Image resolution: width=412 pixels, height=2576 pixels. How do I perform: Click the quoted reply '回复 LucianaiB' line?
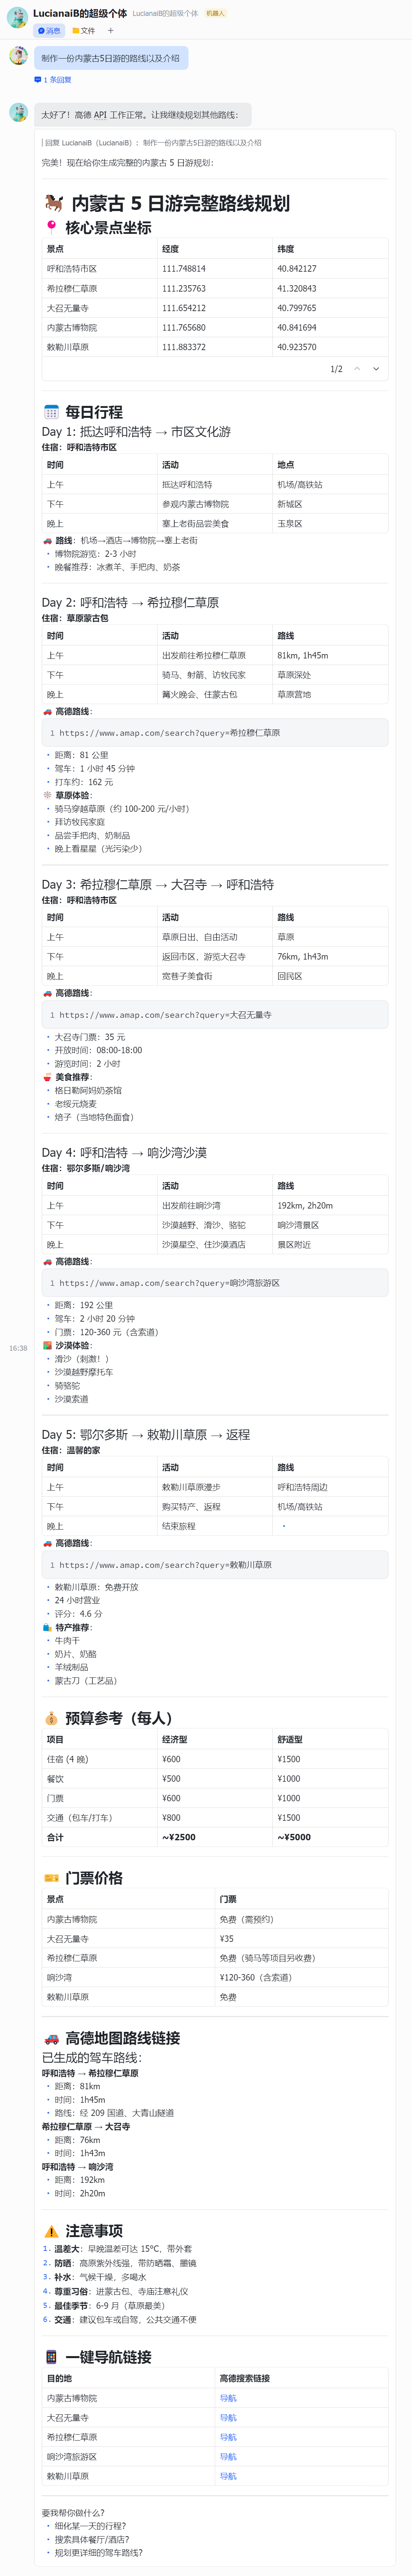pos(152,143)
